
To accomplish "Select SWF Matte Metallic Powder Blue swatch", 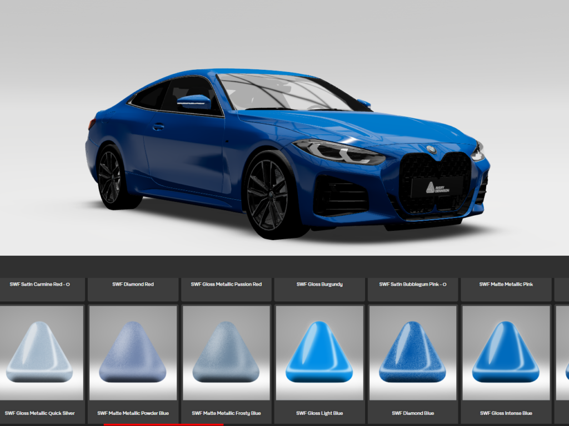I will (x=133, y=352).
